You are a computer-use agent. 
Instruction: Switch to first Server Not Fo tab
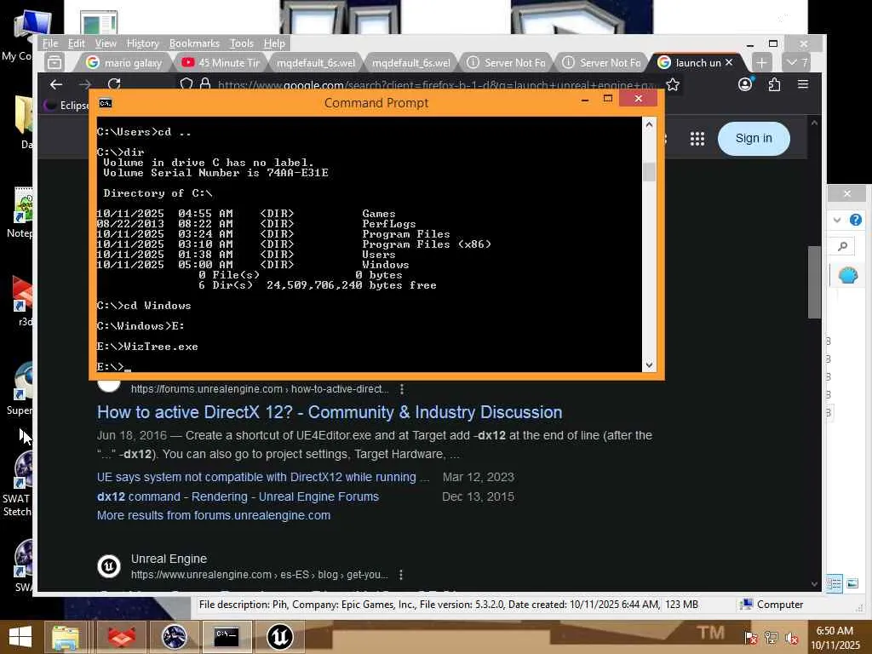(507, 63)
